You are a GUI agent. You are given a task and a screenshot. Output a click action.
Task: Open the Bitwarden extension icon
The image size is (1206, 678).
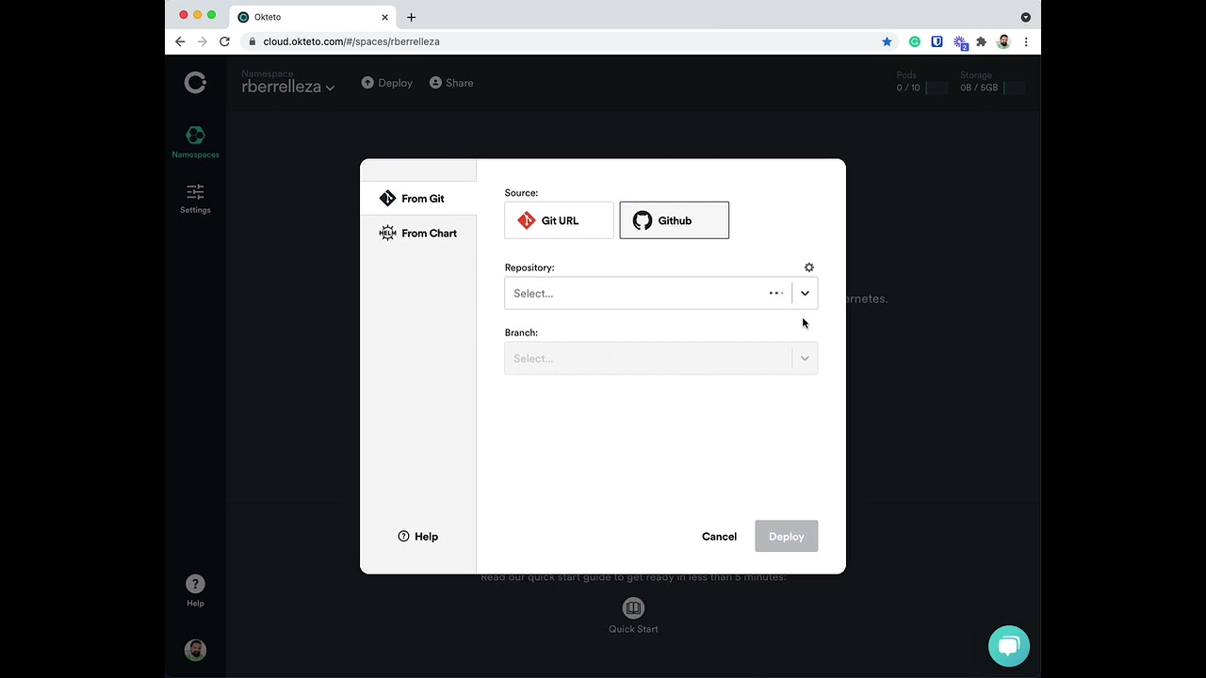click(937, 41)
